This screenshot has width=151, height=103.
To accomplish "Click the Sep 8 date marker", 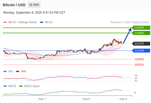I will 86,99.
